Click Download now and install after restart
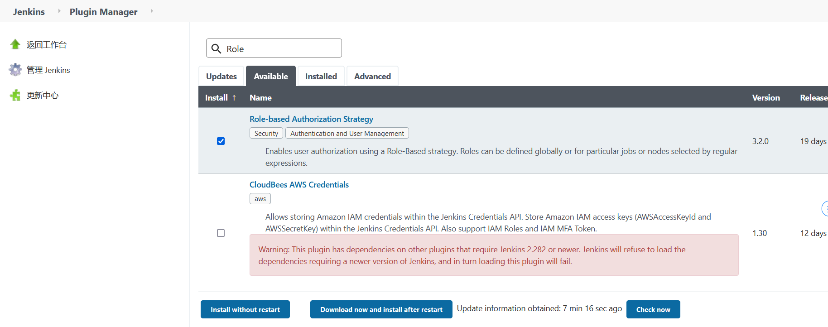Image resolution: width=828 pixels, height=327 pixels. coord(381,309)
